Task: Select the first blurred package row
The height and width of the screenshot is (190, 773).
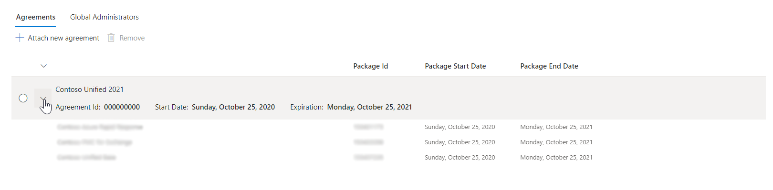Action: (x=388, y=127)
